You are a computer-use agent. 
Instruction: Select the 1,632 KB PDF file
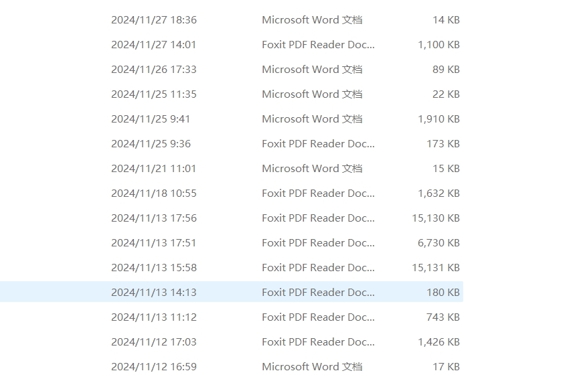pos(318,194)
